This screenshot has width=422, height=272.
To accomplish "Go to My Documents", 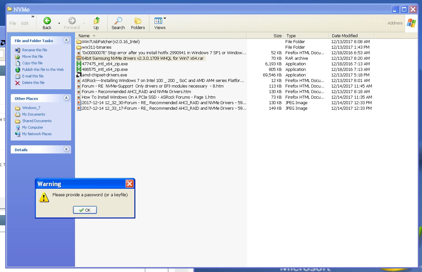I will 34,114.
